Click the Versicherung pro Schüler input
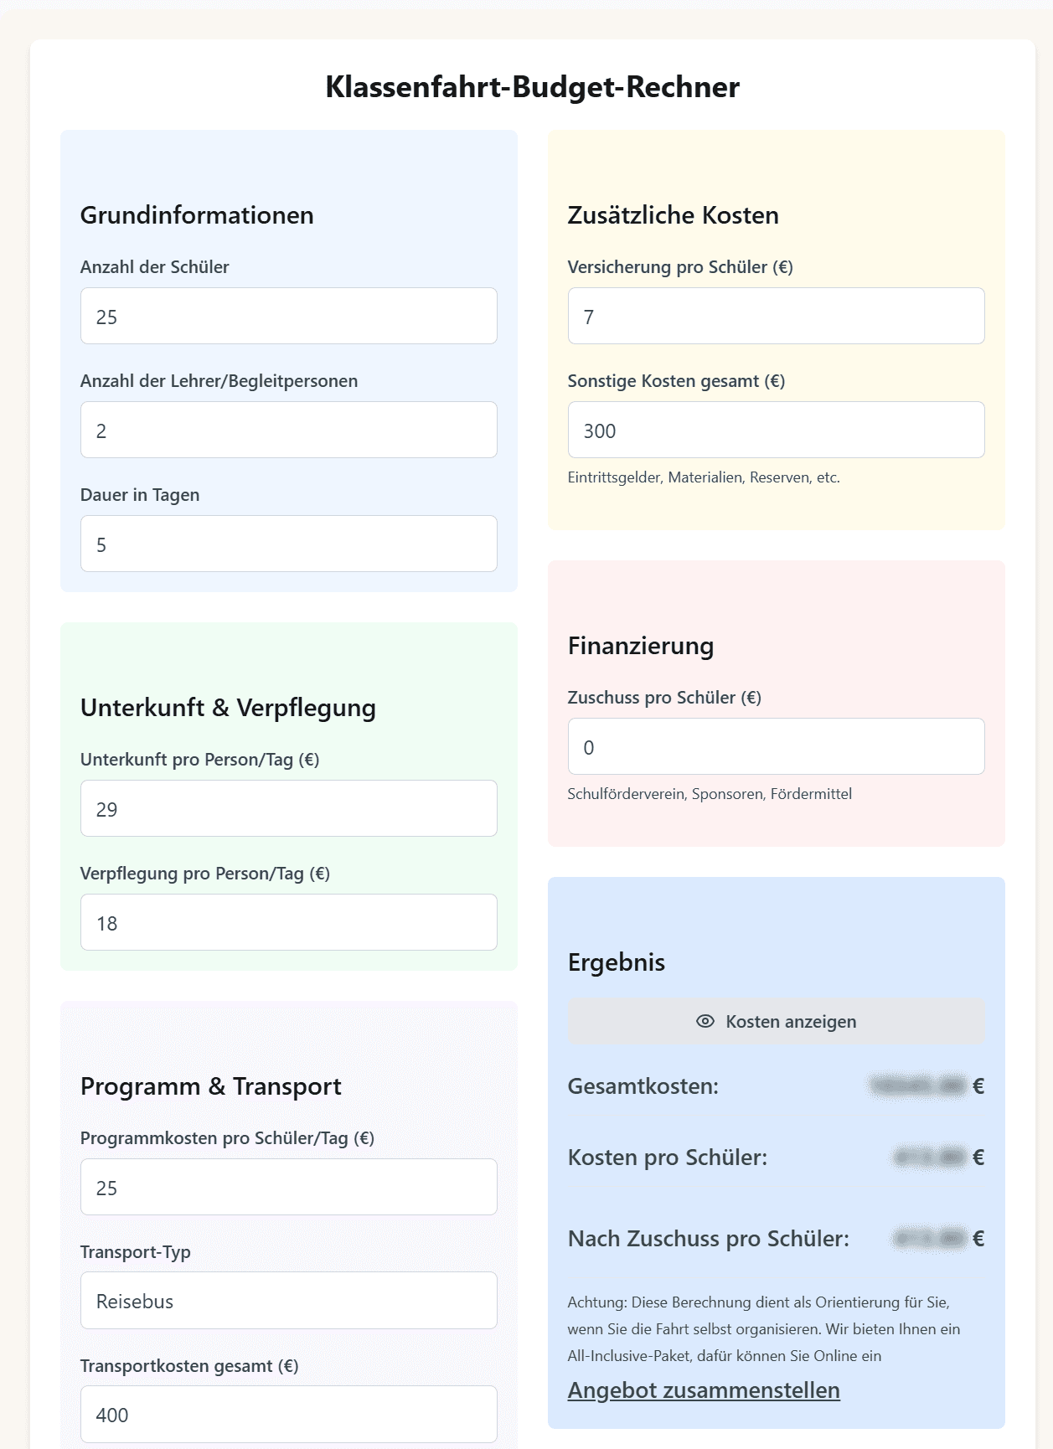 coord(775,316)
